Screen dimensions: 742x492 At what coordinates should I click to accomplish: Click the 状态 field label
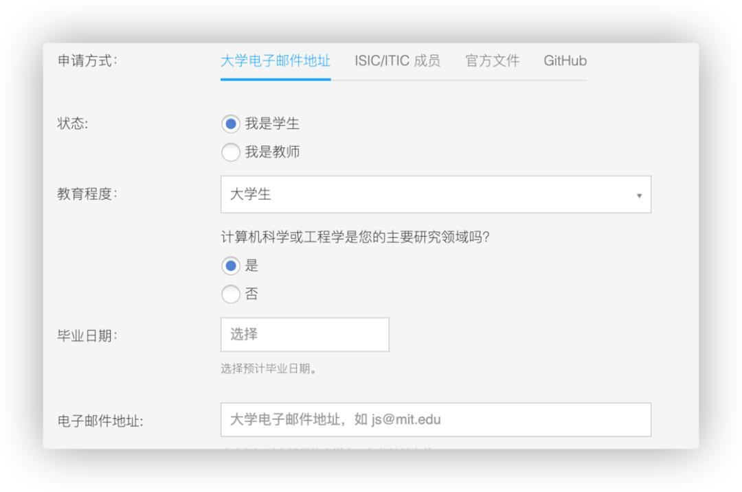(72, 124)
